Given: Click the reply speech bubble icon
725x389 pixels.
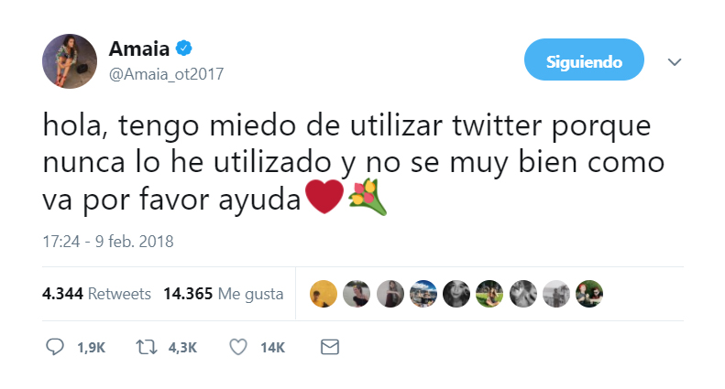Looking at the screenshot, I should (54, 348).
